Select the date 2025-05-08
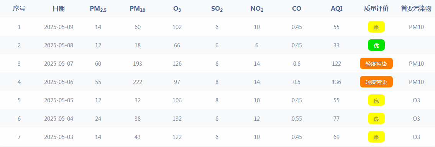This screenshot has width=435, height=147. (x=59, y=45)
